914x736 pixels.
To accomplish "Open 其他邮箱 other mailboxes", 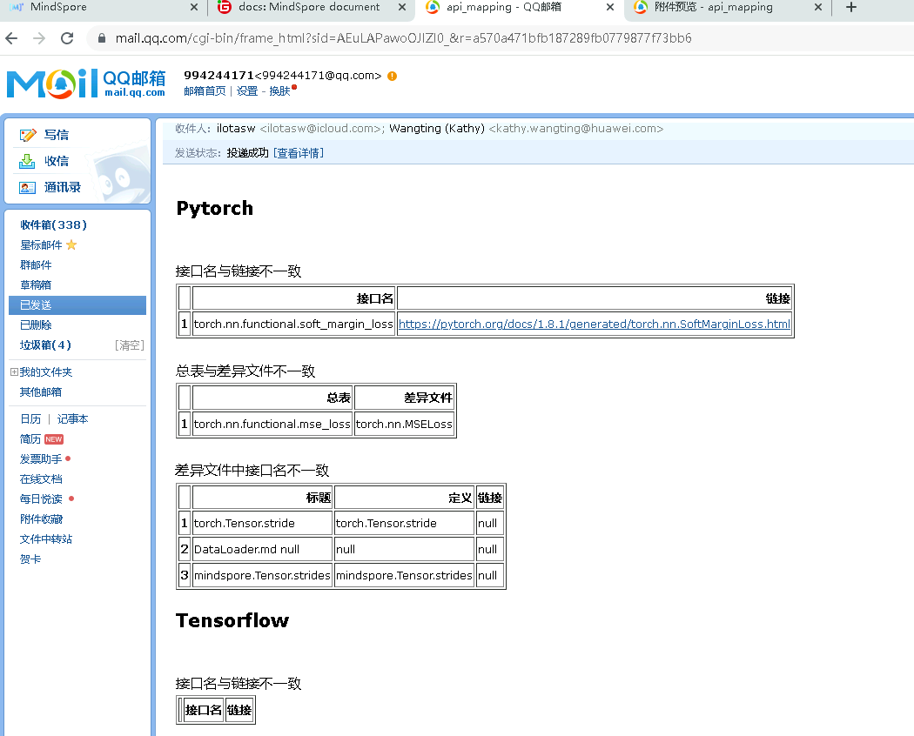I will pos(41,392).
